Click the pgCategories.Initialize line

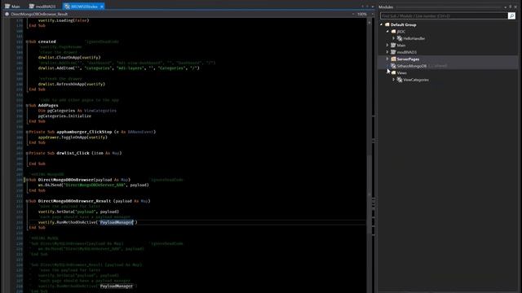[64, 116]
